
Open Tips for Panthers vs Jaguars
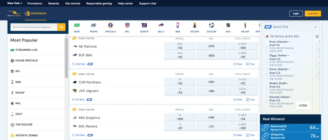pyautogui.click(x=250, y=100)
